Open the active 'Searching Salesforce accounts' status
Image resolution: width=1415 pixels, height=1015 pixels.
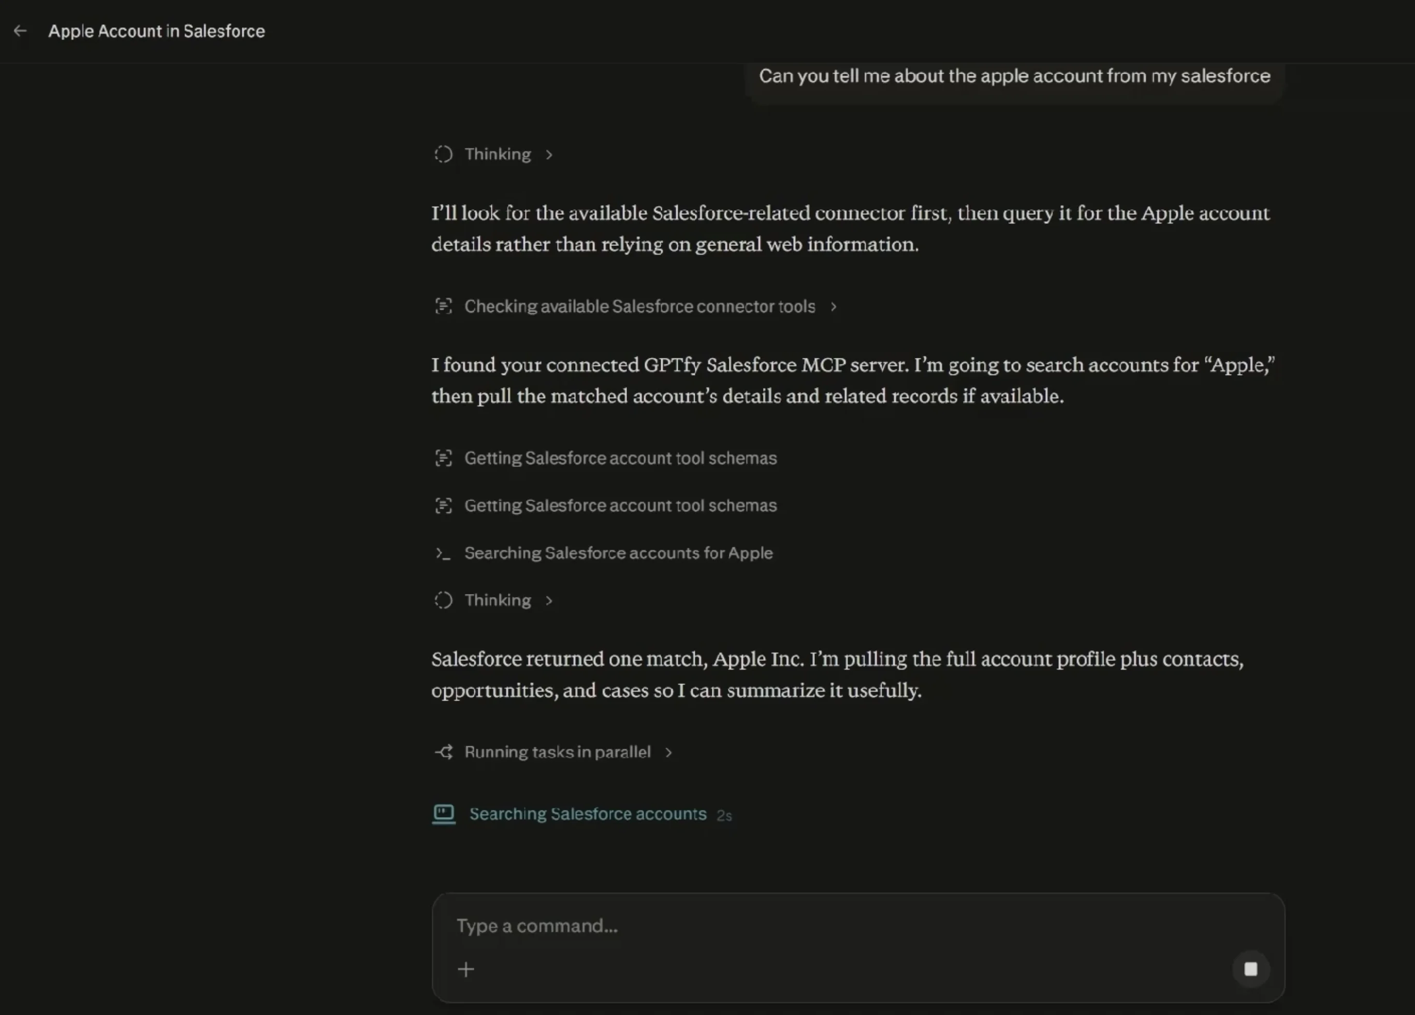[588, 814]
